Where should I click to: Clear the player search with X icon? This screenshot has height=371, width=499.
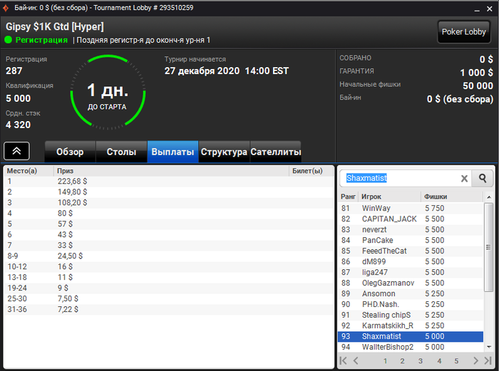point(464,179)
